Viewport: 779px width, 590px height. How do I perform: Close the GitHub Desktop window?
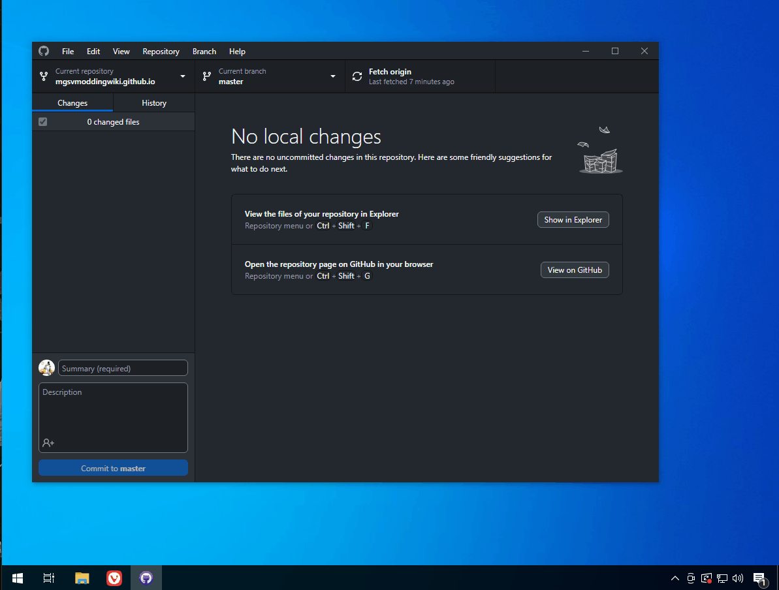644,51
